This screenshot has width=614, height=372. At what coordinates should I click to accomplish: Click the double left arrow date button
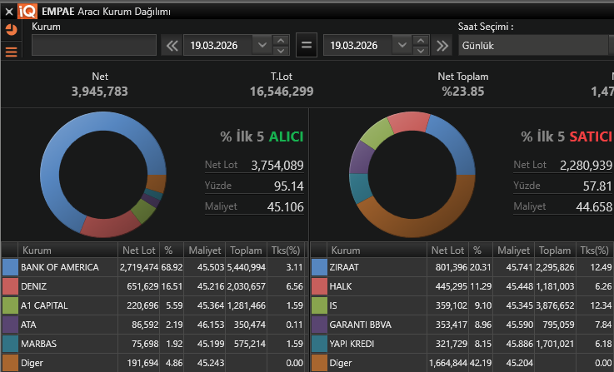coord(172,45)
